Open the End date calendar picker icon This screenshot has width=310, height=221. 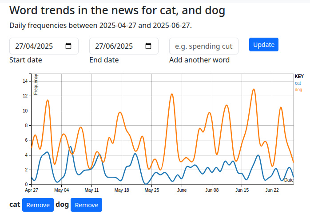click(x=148, y=46)
